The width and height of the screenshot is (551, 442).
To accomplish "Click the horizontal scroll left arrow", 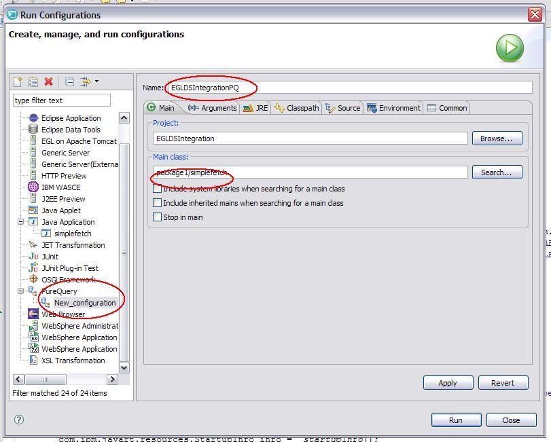I will pyautogui.click(x=18, y=379).
